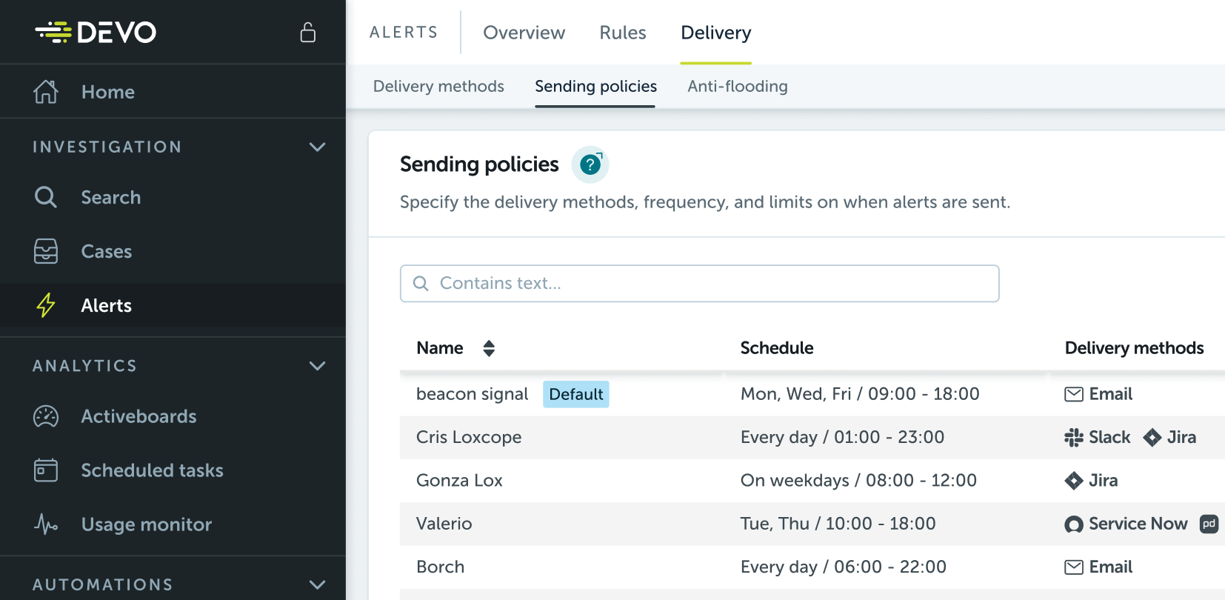1225x600 pixels.
Task: Expand the Automations section chevron
Action: pos(317,584)
